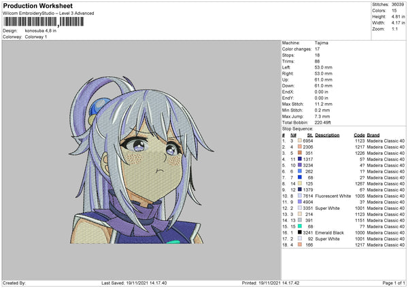Image resolution: width=408 pixels, height=288 pixels.
Task: Select the Stitches value 36039
Action: (398, 5)
